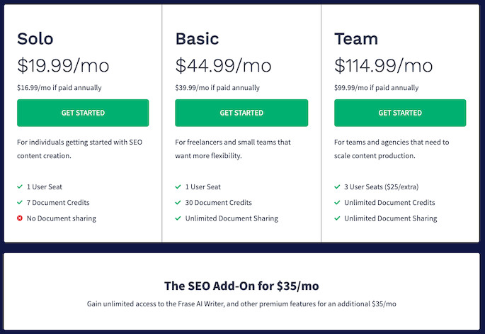Select the Basic plan heading
Viewport: 485px width, 334px height.
point(198,39)
